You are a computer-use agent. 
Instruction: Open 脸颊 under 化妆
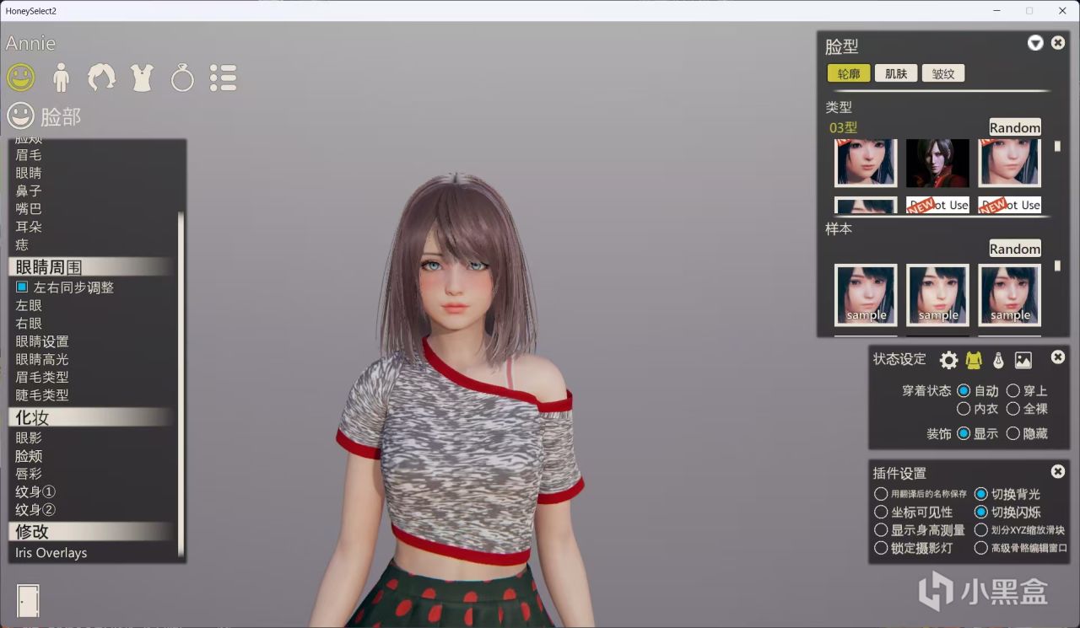pyautogui.click(x=29, y=456)
